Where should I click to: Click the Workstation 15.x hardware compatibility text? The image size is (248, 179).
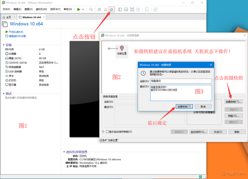coord(93,163)
